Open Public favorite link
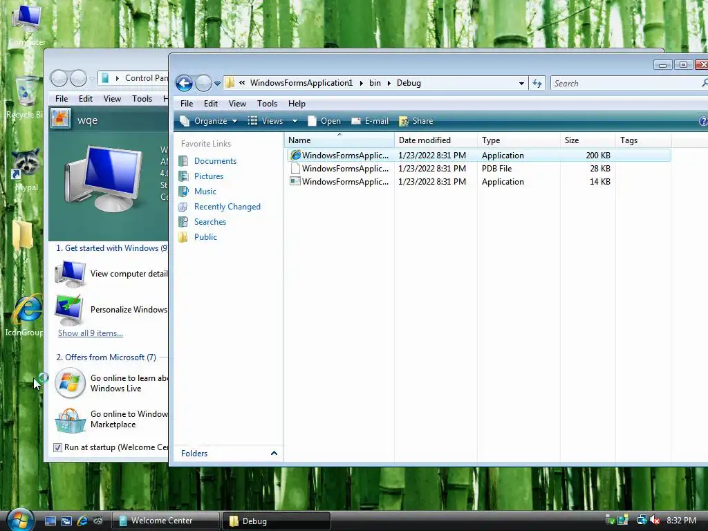 coord(205,237)
